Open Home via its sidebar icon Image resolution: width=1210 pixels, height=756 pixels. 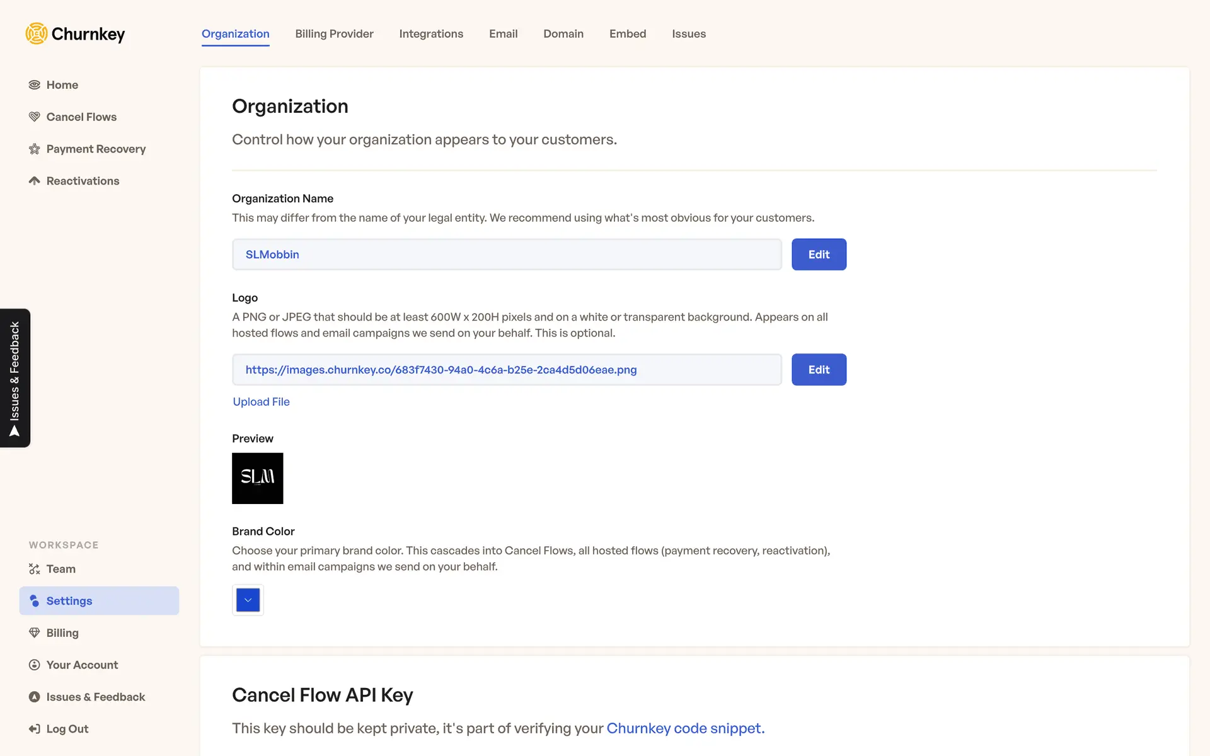35,85
